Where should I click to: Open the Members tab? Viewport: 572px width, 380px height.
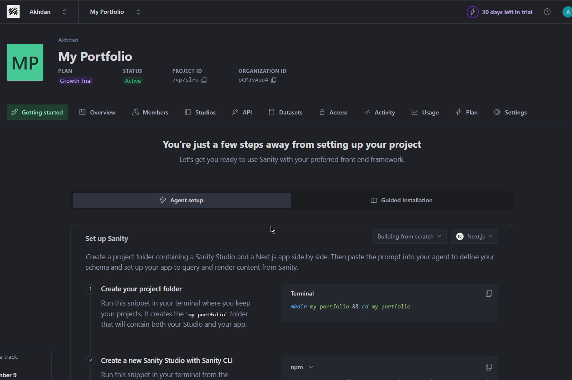(x=150, y=112)
